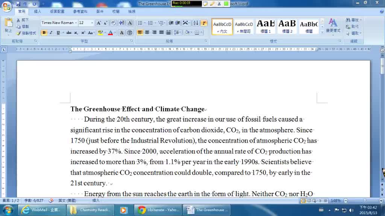Apply the 內文 style from gallery
This screenshot has width=385, height=216.
pos(222,27)
